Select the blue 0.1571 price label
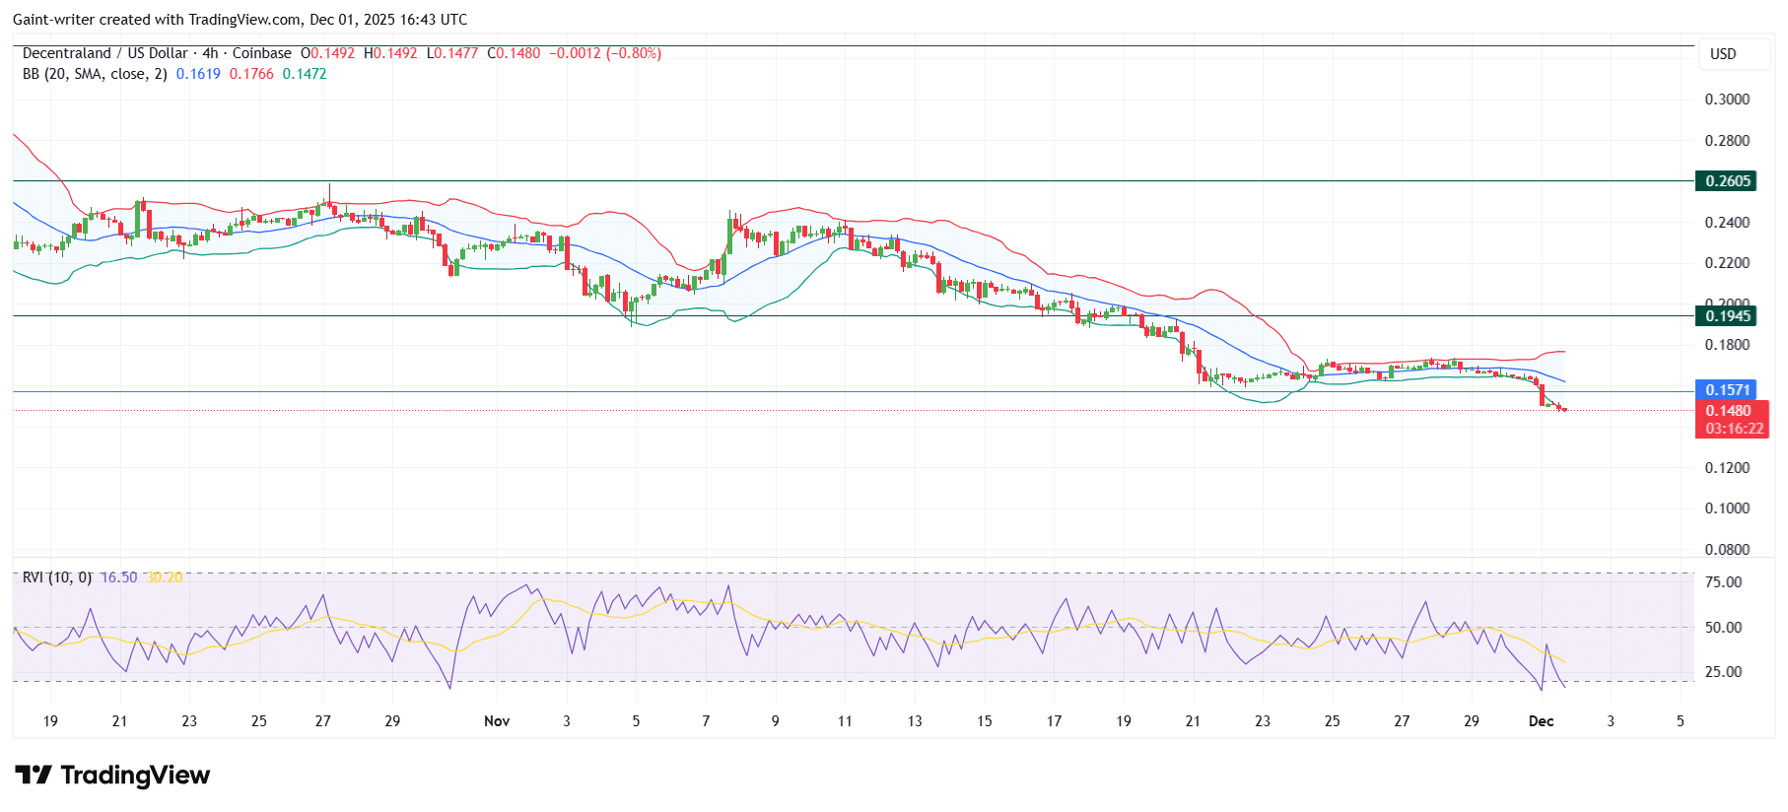 (x=1728, y=390)
